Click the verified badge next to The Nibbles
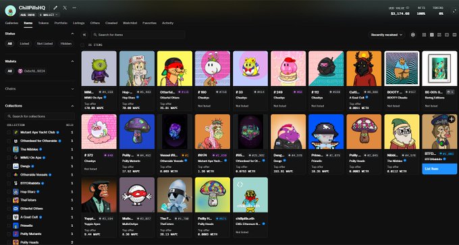The height and width of the screenshot is (245, 459). [x=40, y=149]
